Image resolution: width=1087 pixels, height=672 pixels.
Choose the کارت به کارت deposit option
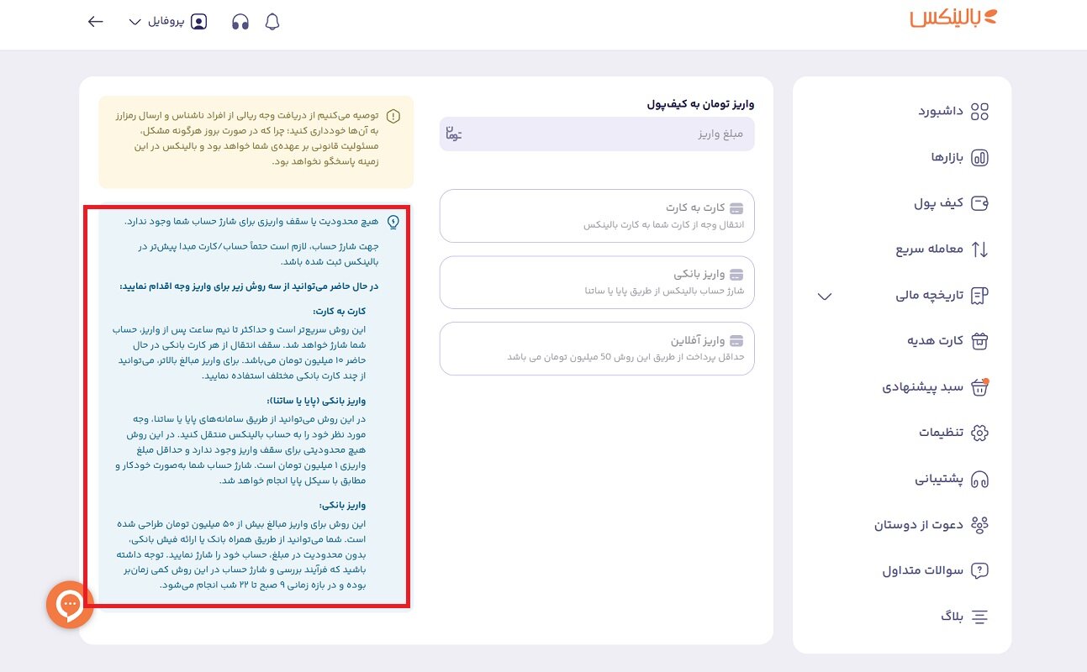point(596,215)
